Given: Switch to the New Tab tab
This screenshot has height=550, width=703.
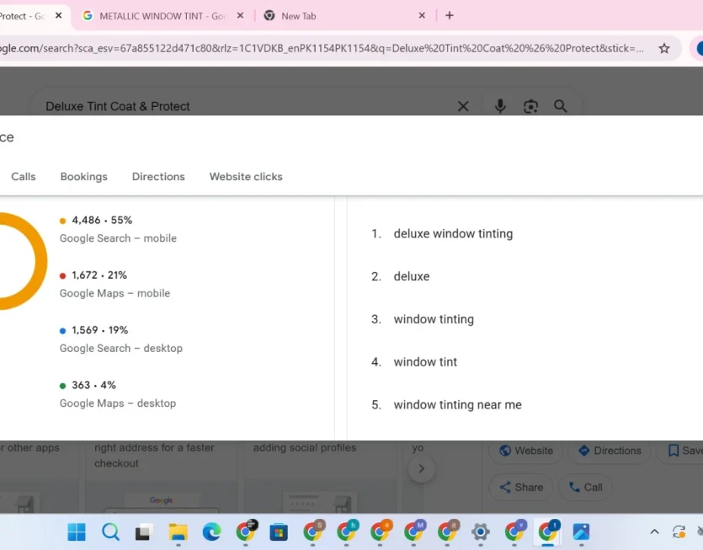Looking at the screenshot, I should [298, 16].
